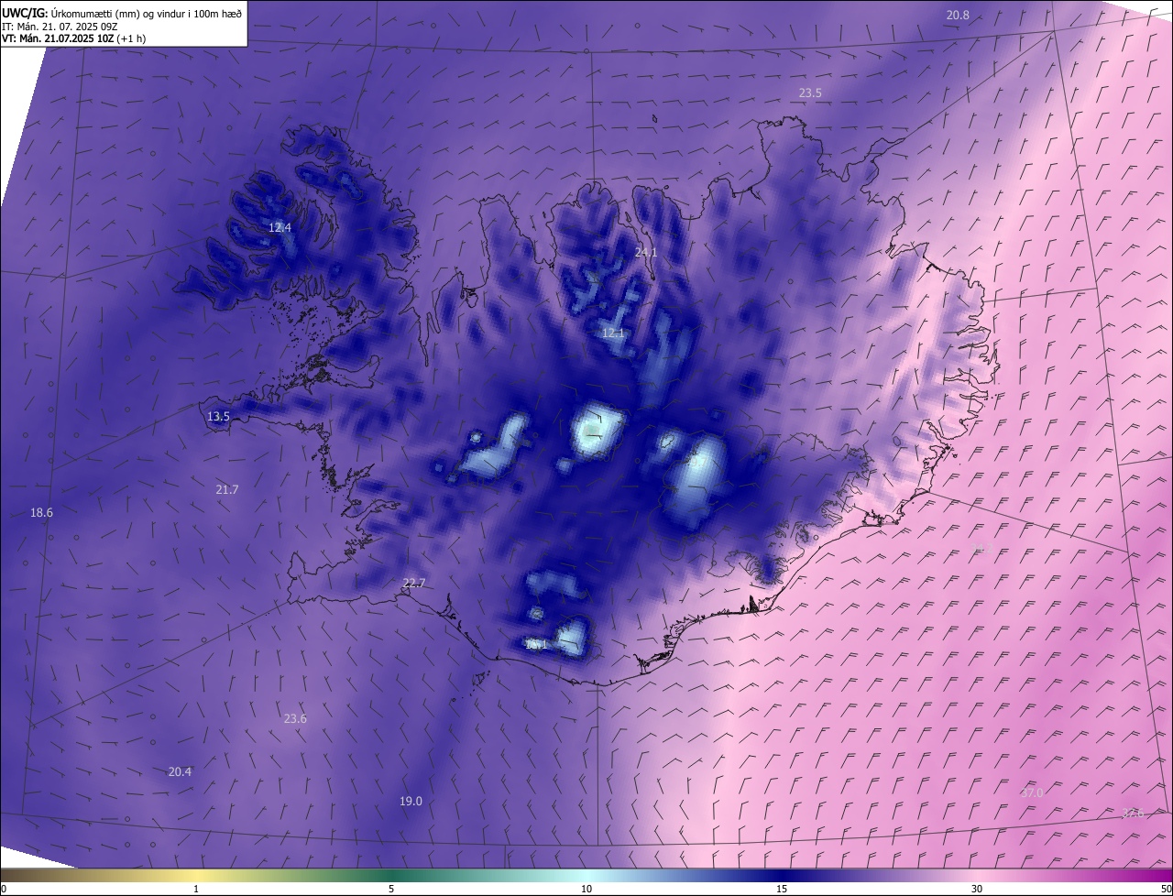Click the 21.7 value label
This screenshot has width=1173, height=896.
tap(226, 490)
